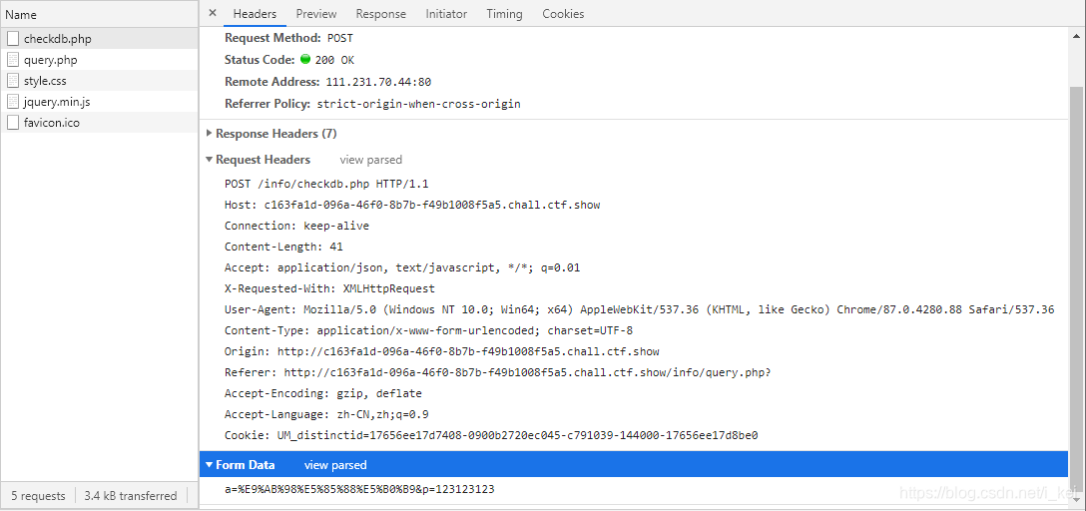The image size is (1086, 511).
Task: Close the request details panel
Action: click(213, 13)
